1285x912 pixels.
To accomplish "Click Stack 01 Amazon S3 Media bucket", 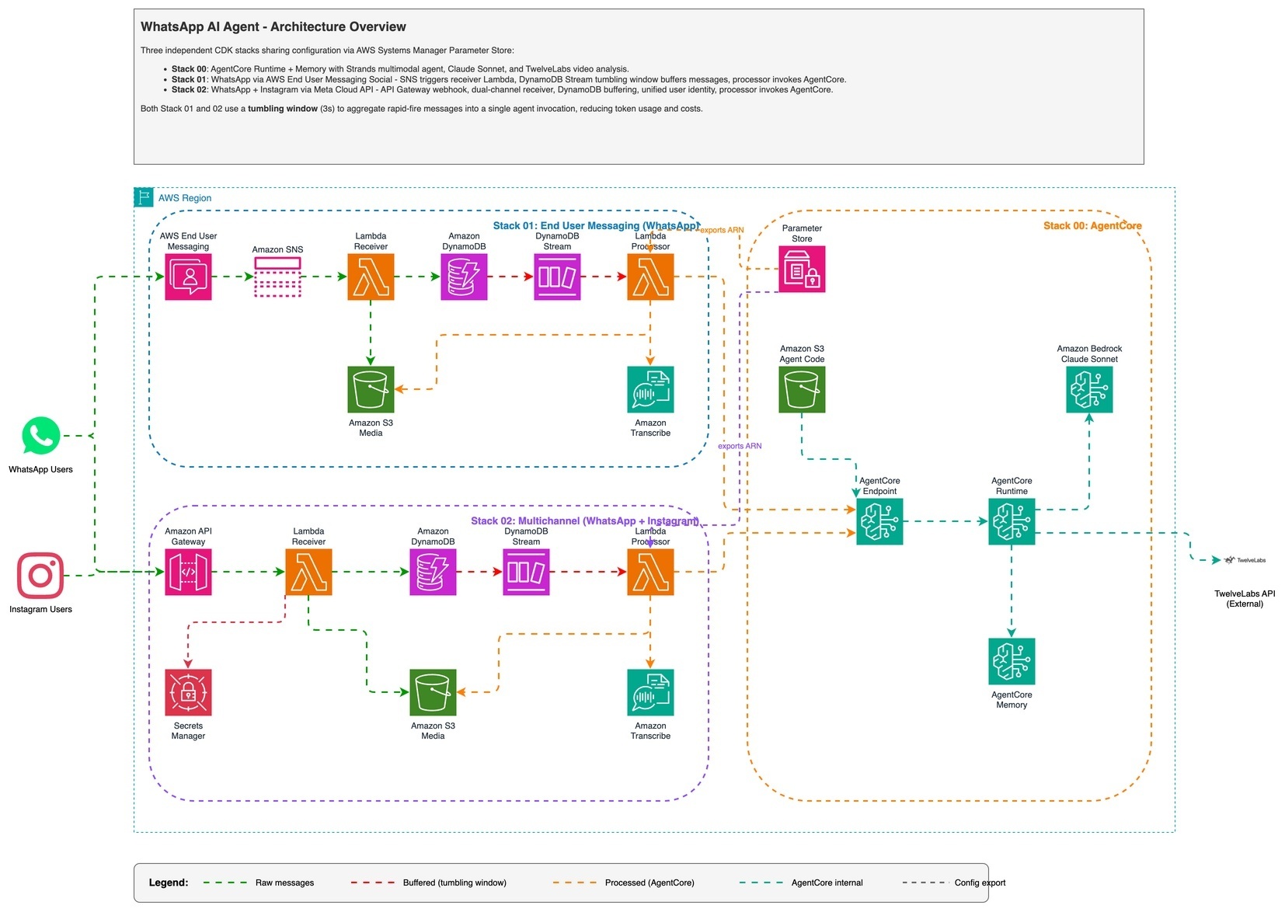I will [371, 389].
